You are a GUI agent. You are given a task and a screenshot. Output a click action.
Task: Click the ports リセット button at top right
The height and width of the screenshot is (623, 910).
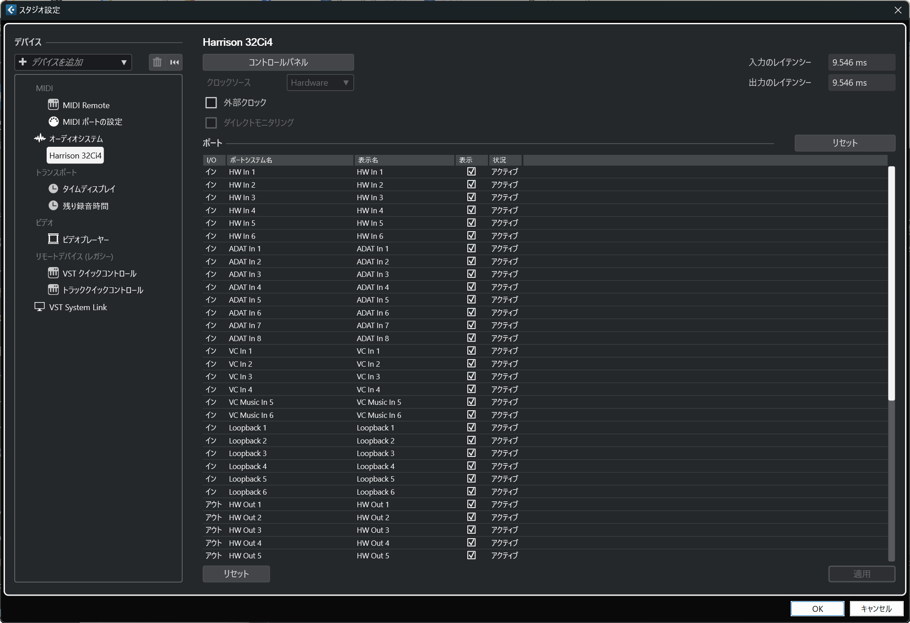[x=845, y=143]
